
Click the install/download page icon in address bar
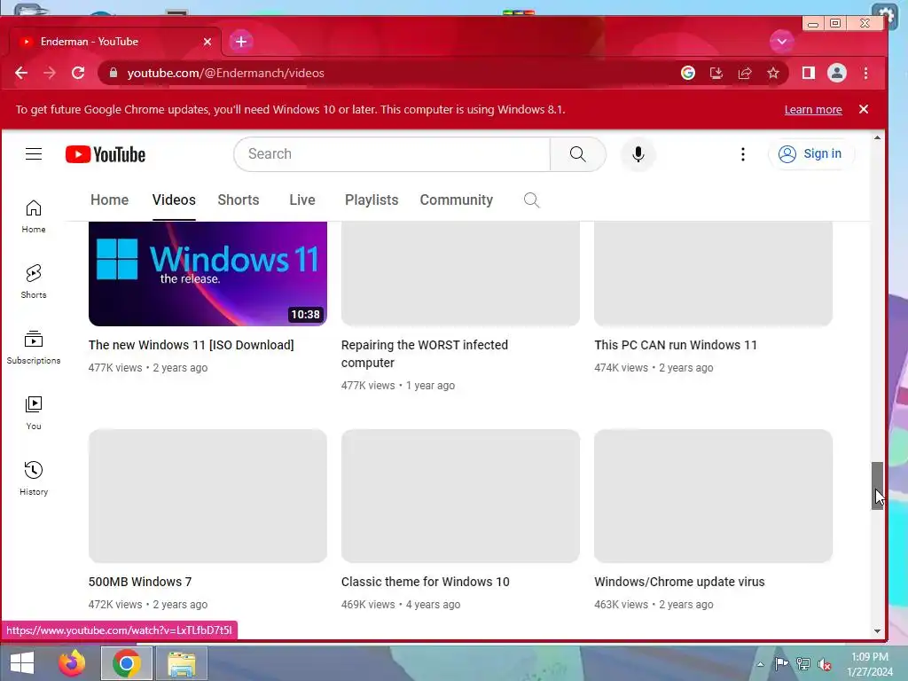click(x=716, y=73)
